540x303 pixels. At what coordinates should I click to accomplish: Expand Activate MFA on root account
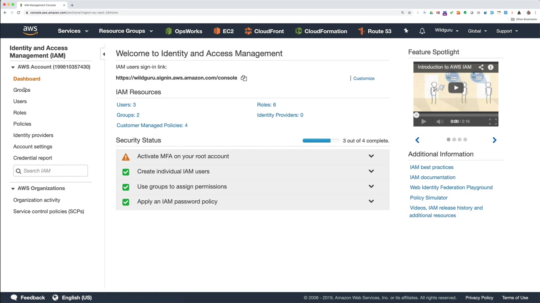(x=371, y=156)
